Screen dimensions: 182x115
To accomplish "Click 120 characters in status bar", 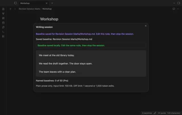I will (174, 113).
